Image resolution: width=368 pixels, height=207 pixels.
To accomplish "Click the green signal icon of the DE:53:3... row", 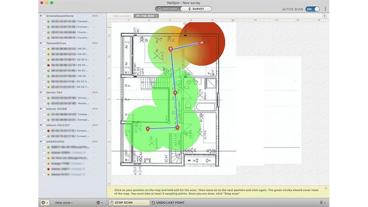I will point(48,82).
